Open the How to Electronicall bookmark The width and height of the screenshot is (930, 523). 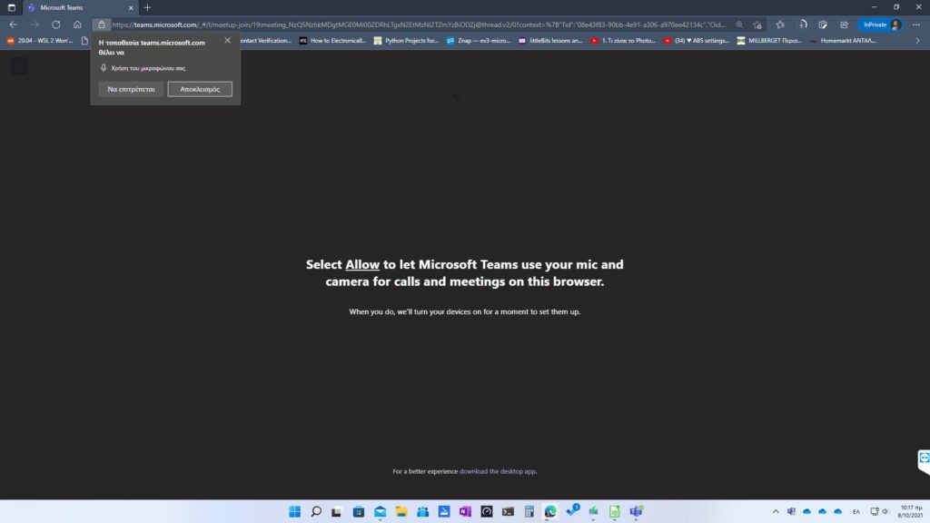332,40
